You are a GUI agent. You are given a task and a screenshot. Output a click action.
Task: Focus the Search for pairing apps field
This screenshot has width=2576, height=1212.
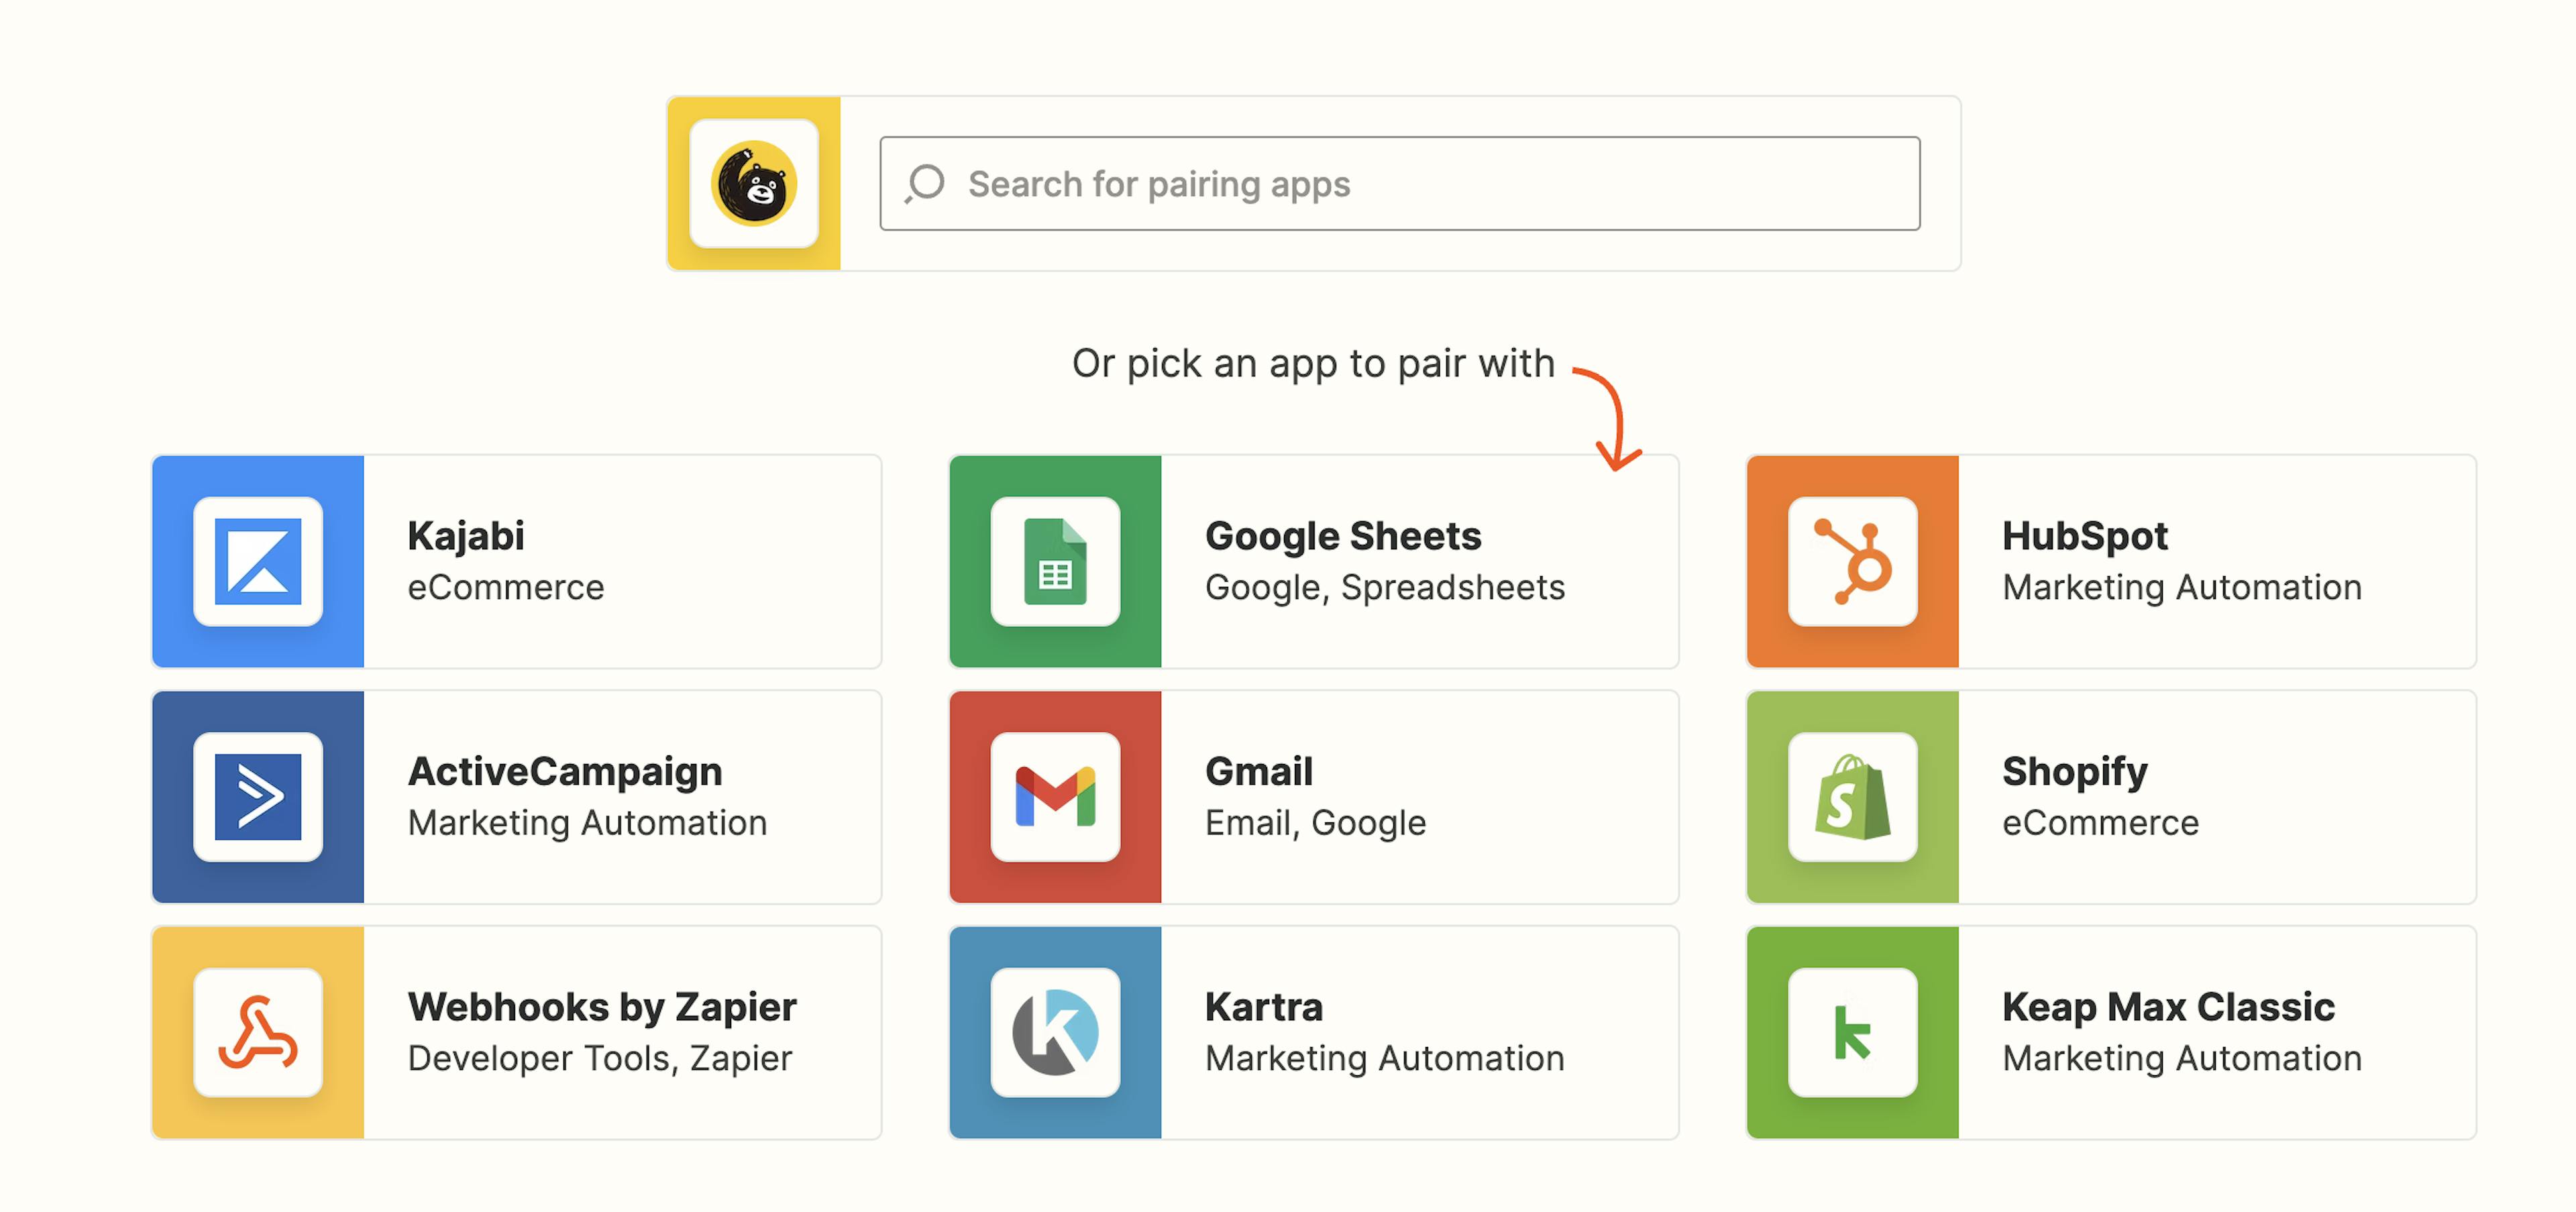click(1400, 184)
